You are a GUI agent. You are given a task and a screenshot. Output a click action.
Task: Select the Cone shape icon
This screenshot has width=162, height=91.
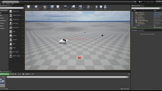(x=11, y=44)
